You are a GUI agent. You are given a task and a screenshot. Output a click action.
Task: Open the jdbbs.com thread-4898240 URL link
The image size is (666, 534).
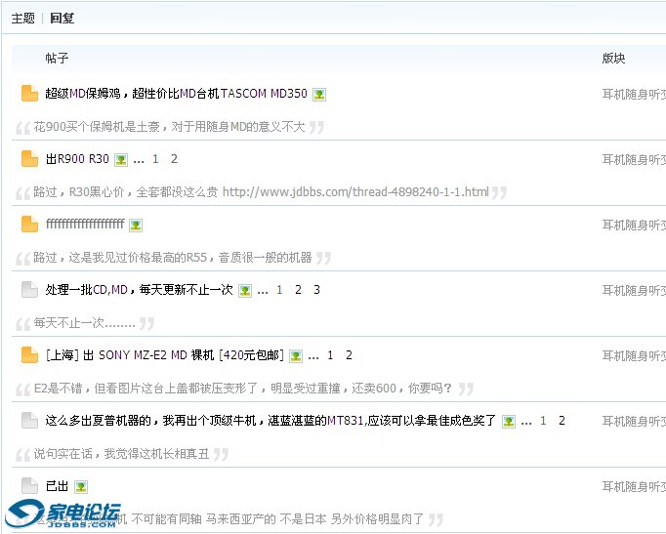click(355, 192)
